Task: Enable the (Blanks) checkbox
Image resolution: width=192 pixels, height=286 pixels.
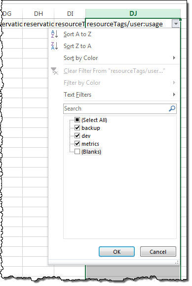Action: tap(77, 152)
